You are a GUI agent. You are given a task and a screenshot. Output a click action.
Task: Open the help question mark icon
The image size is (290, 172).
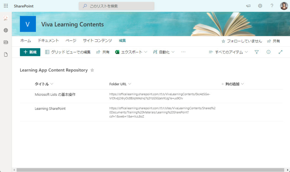click(x=272, y=6)
